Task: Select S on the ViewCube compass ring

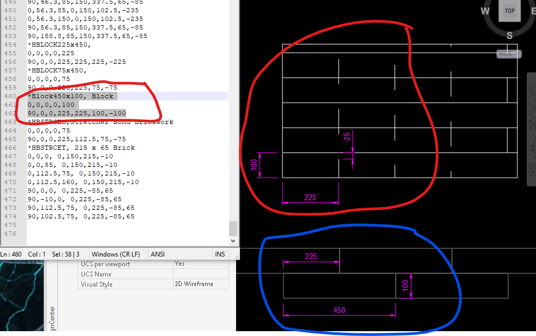Action: pyautogui.click(x=509, y=35)
